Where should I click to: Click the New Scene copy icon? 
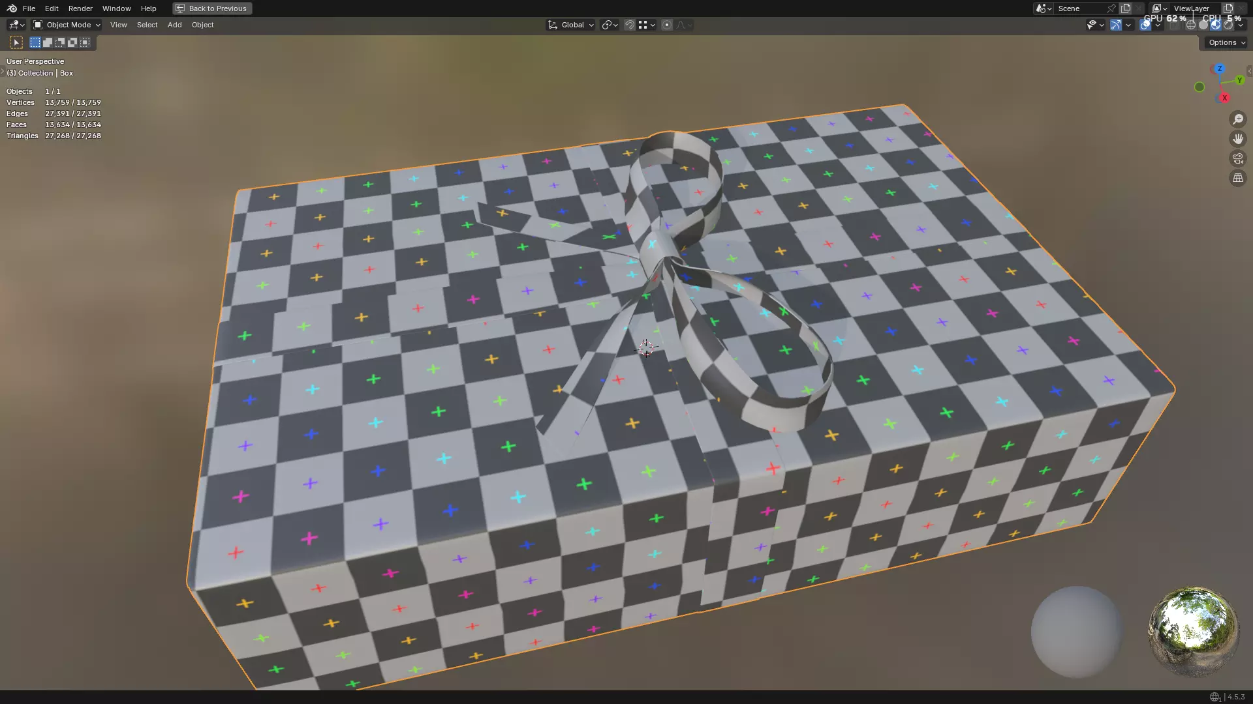click(x=1126, y=8)
